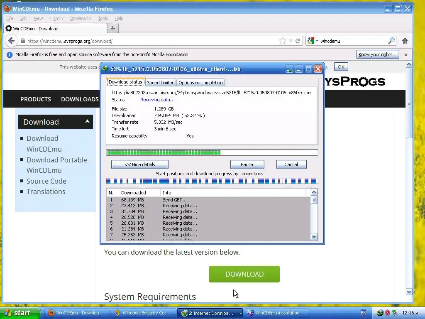Screen dimensions: 425x319
Task: Click the blue information icon in notification bar
Action: [10, 54]
